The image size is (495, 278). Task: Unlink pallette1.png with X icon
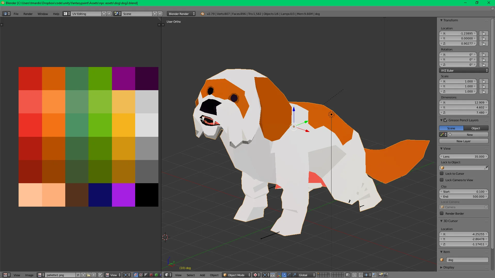pyautogui.click(x=94, y=275)
